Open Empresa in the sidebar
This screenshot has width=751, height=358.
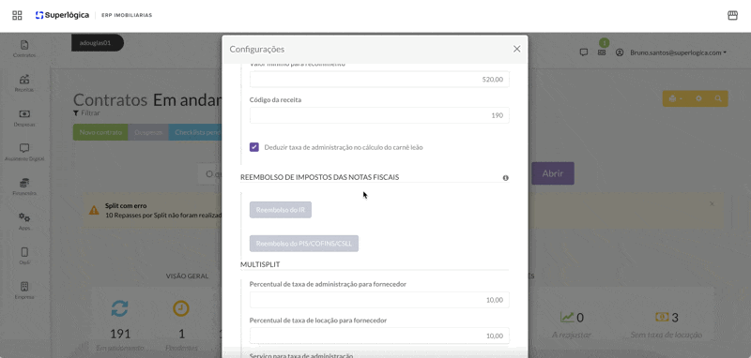click(24, 291)
